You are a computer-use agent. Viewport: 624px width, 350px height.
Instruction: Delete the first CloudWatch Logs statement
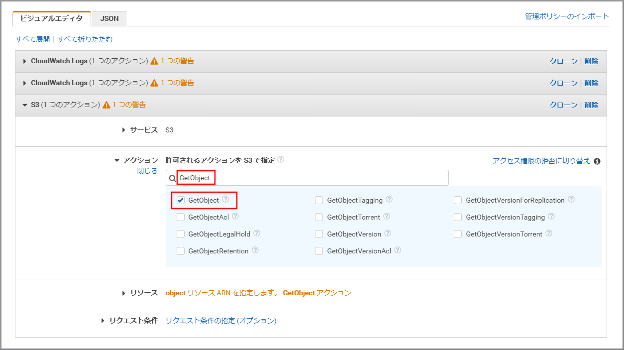click(x=592, y=61)
